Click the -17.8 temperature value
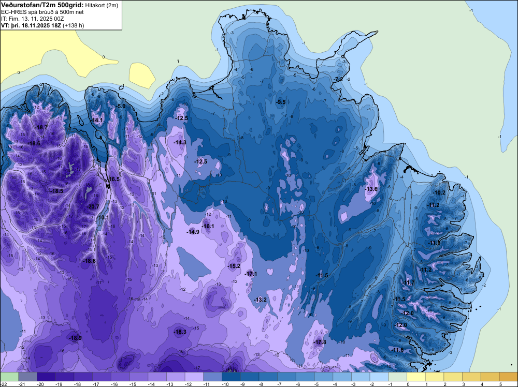 [320, 342]
